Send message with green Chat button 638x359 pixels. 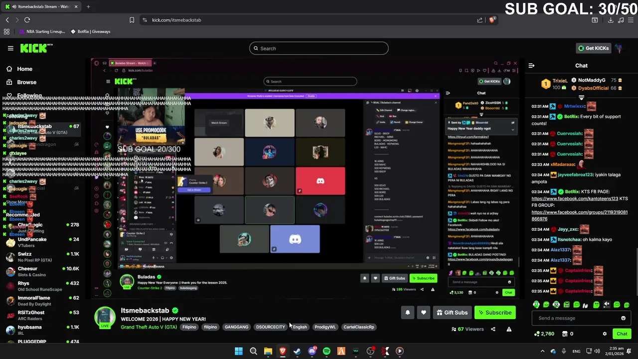622,334
